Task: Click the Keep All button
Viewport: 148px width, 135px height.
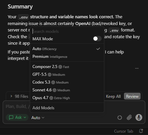Action: click(113, 96)
